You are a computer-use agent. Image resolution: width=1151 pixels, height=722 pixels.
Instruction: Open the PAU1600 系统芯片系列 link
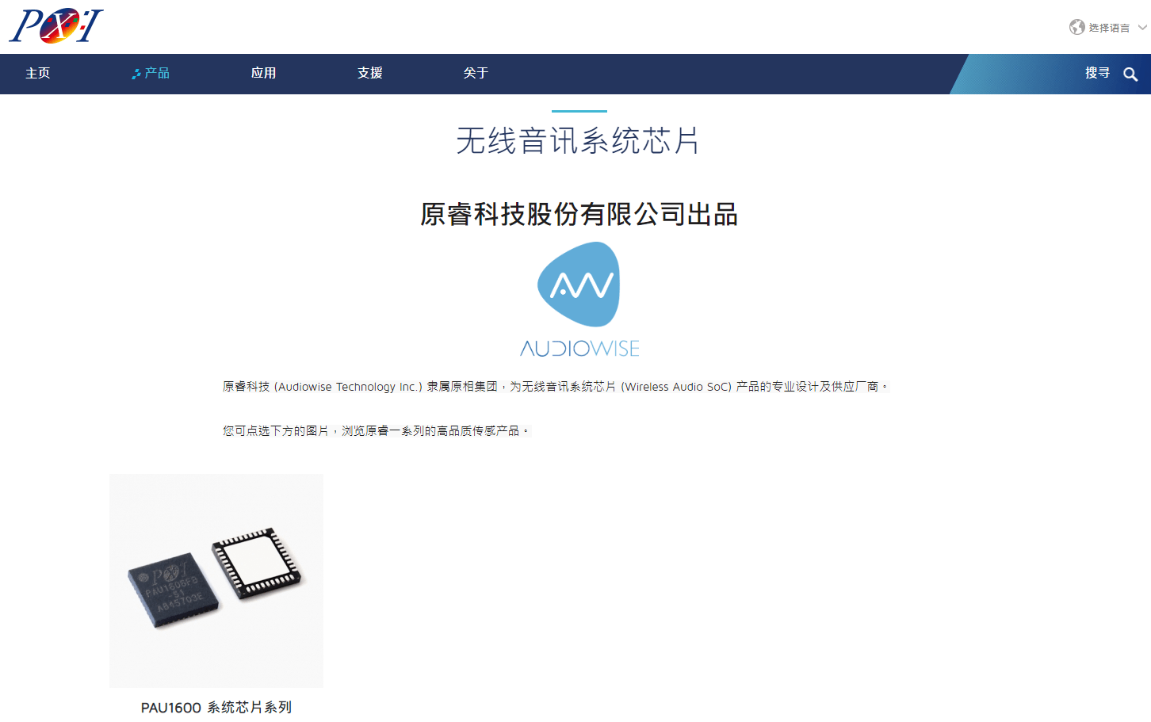click(x=216, y=708)
